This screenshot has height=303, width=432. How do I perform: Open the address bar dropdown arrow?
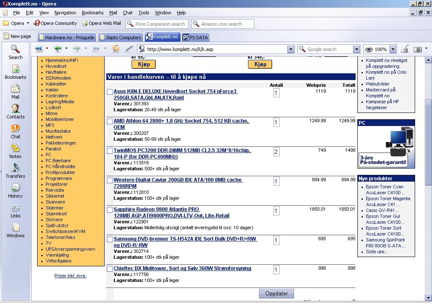coord(291,49)
